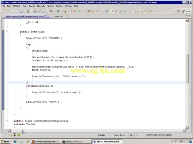Click the Search flashlight icon
Image resolution: width=193 pixels, height=144 pixels.
98,11
